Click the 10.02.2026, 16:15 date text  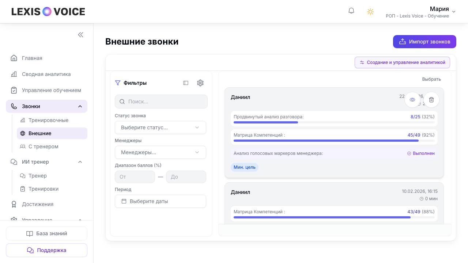(x=420, y=191)
